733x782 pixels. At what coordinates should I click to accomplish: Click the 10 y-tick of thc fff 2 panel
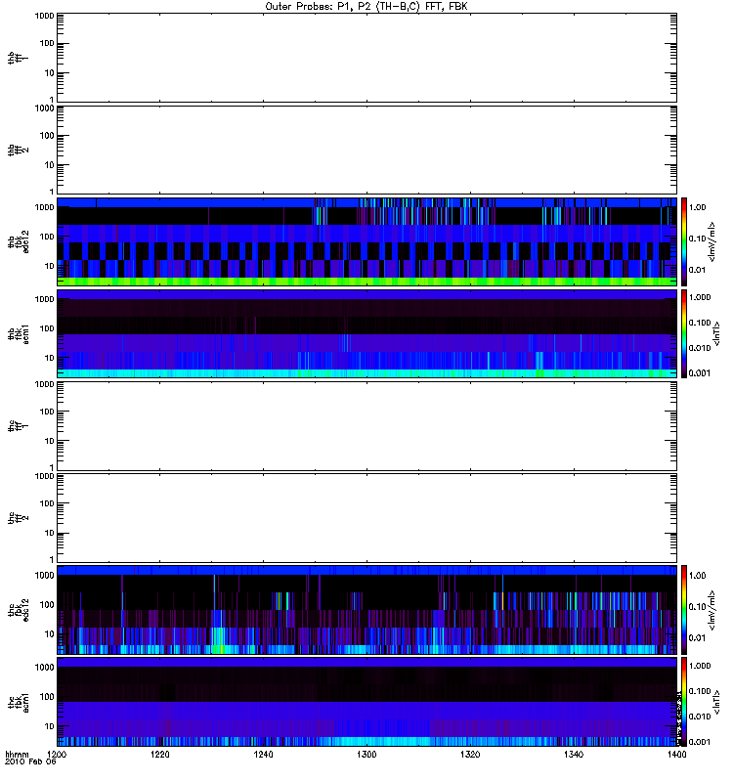[x=49, y=533]
